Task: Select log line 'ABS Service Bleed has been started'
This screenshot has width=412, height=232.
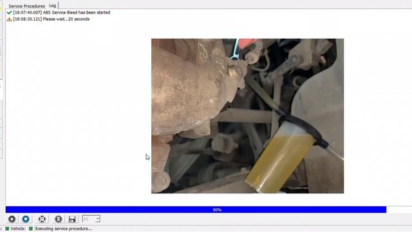Action: coord(62,13)
